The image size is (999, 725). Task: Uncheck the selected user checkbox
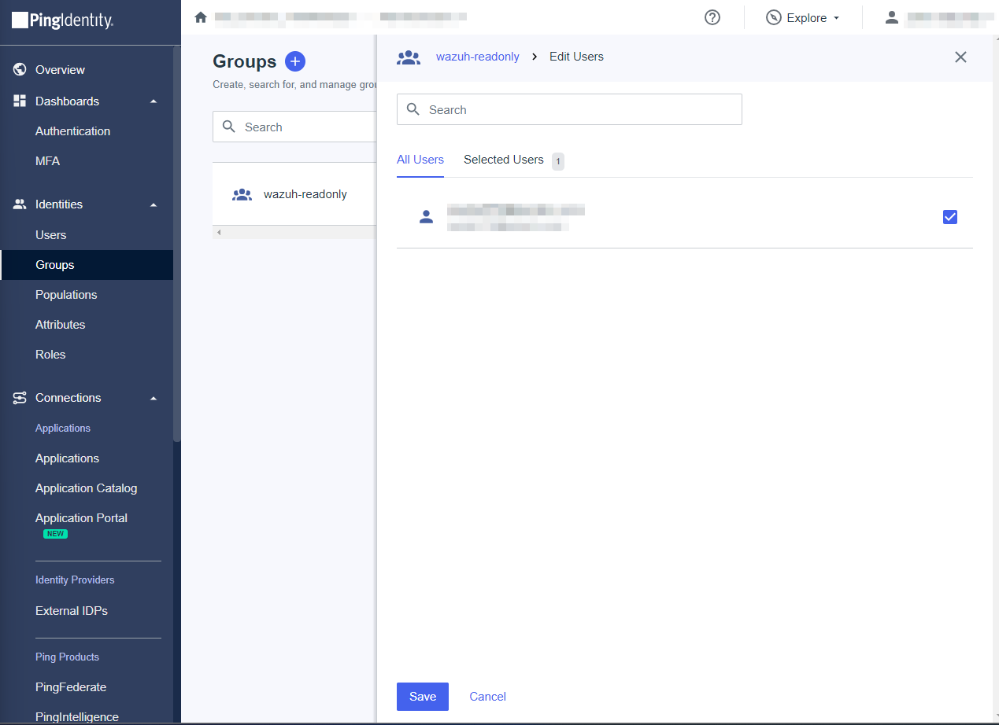[950, 217]
